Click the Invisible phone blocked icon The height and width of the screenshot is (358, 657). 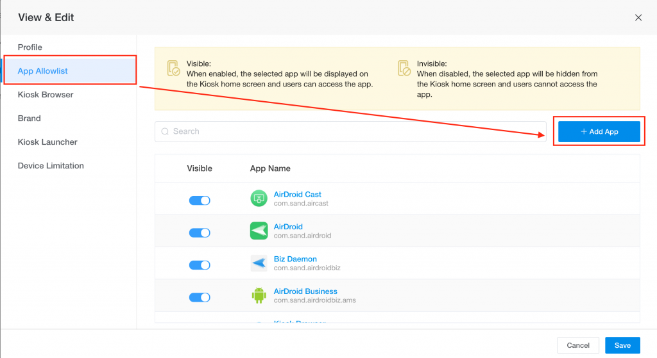[404, 68]
